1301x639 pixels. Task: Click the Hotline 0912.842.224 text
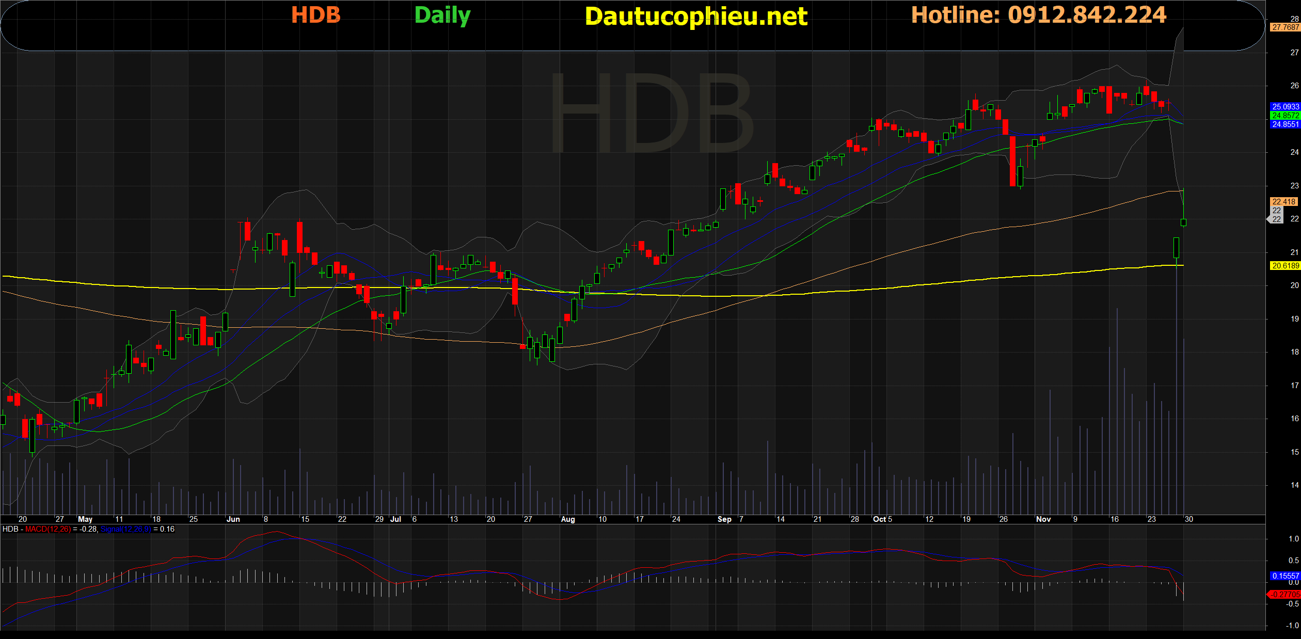coord(1038,15)
